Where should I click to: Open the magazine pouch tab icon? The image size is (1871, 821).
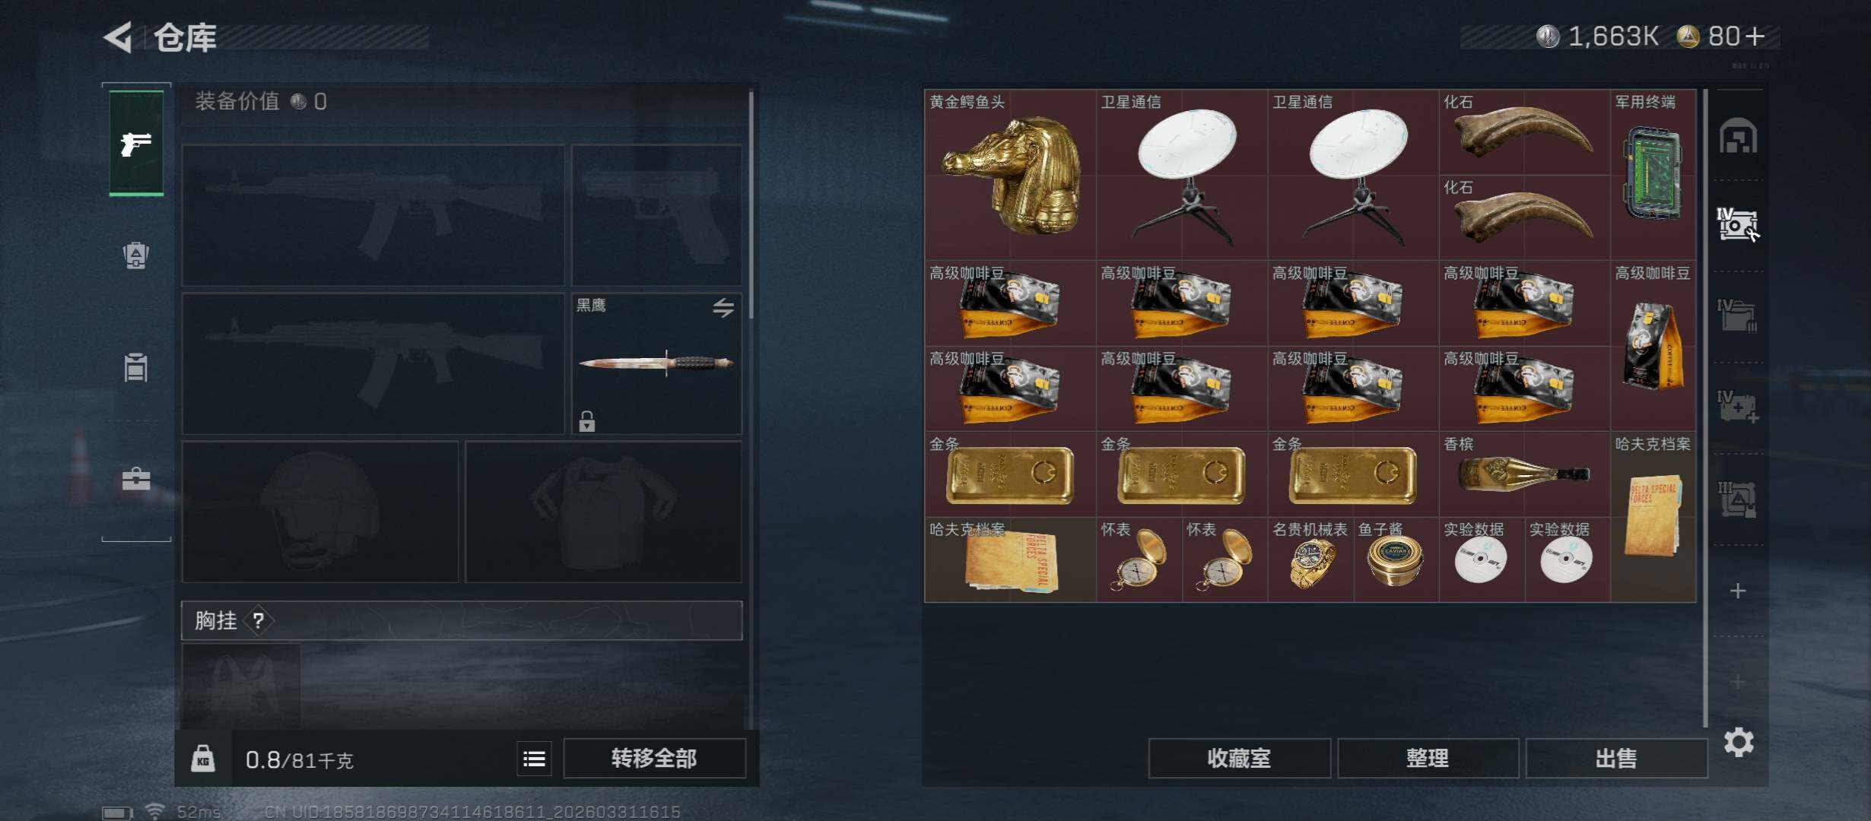coord(136,367)
